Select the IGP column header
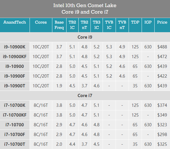 (148, 25)
